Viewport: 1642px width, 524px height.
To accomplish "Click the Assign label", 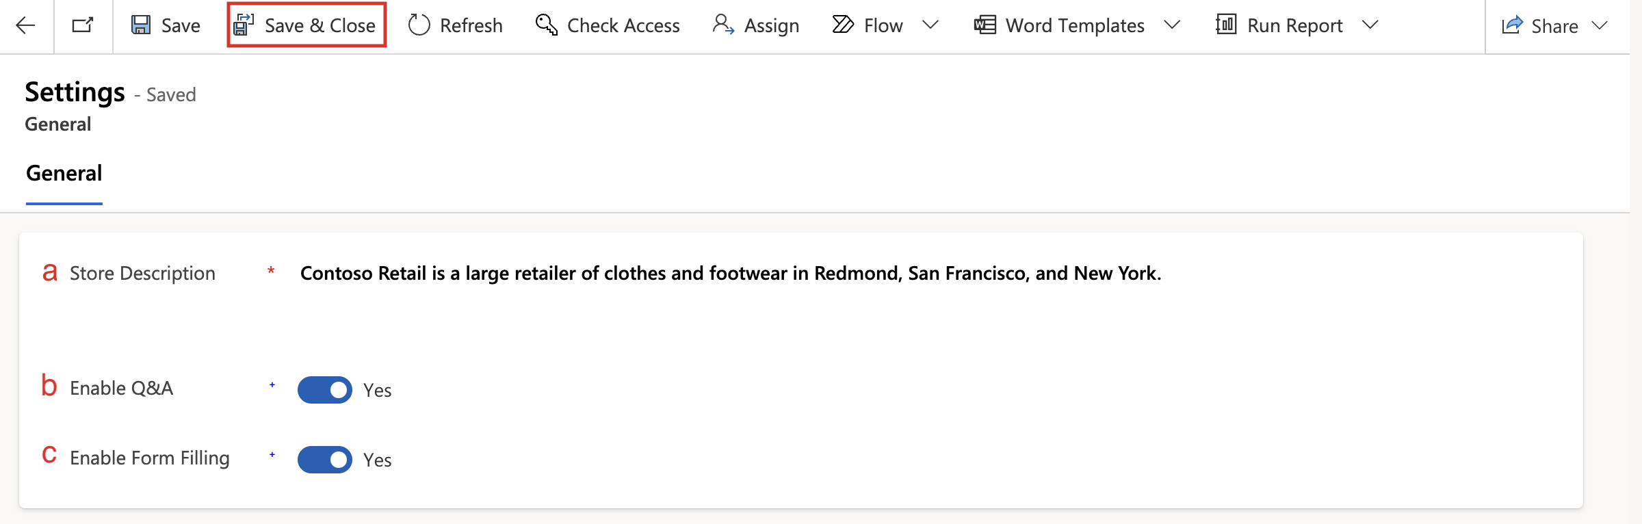I will 772,26.
